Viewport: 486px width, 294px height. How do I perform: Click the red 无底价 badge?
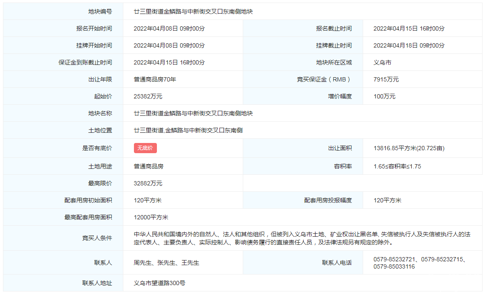pos(145,148)
